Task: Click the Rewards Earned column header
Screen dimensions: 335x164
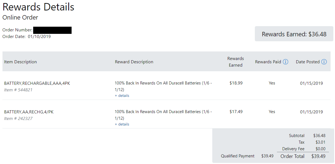Action: (235, 62)
